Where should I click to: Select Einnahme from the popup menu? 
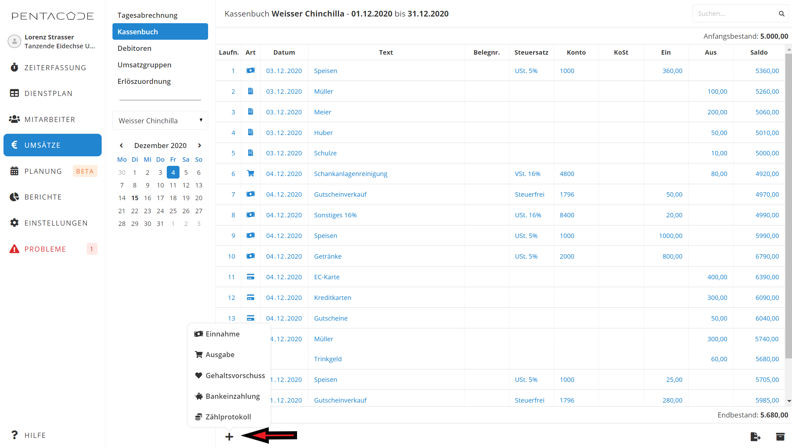[x=222, y=334]
